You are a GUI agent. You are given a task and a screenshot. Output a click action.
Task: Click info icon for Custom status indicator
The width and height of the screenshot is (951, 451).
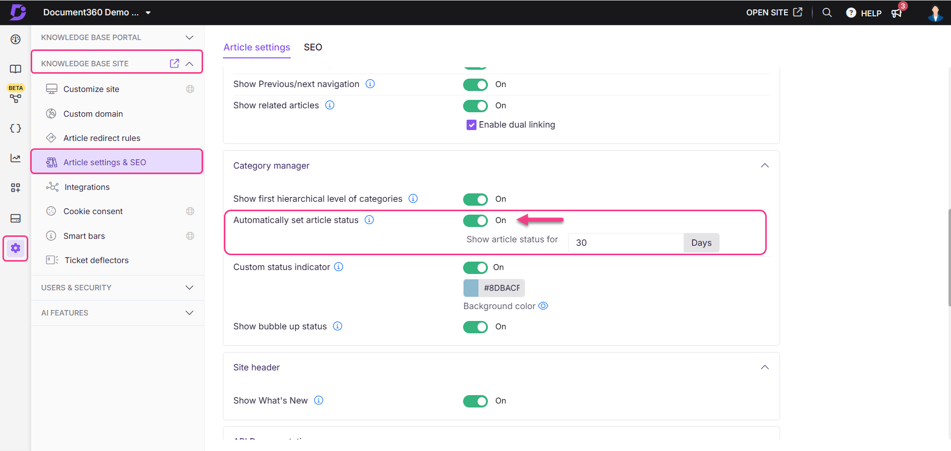(339, 267)
